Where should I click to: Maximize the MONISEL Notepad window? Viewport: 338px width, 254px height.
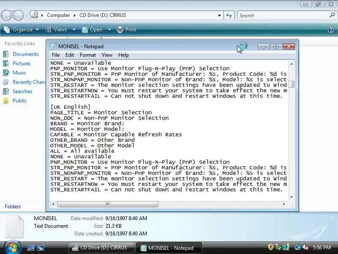point(276,47)
